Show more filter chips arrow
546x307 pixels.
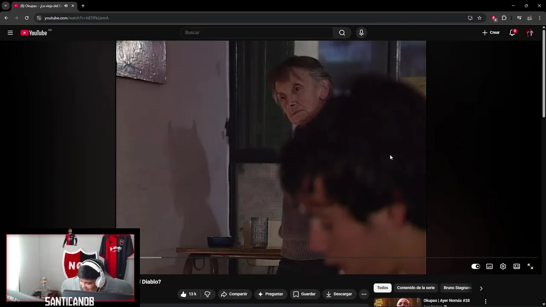[x=481, y=288]
